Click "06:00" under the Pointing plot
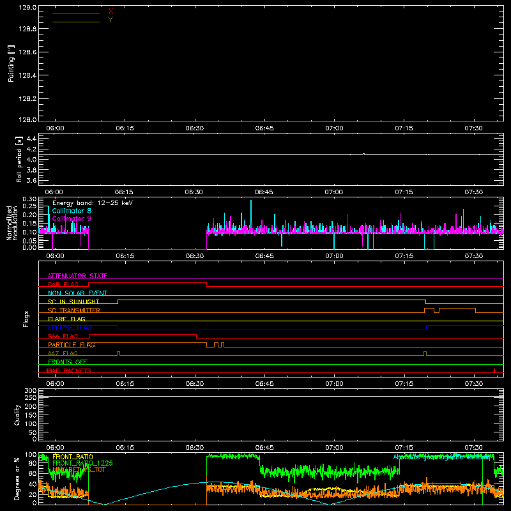 coord(55,128)
